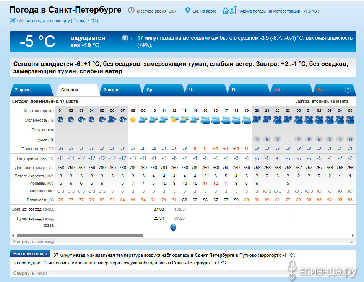This screenshot has height=282, width=364.
Task: Click the map pin icon
Action: click(188, 10)
